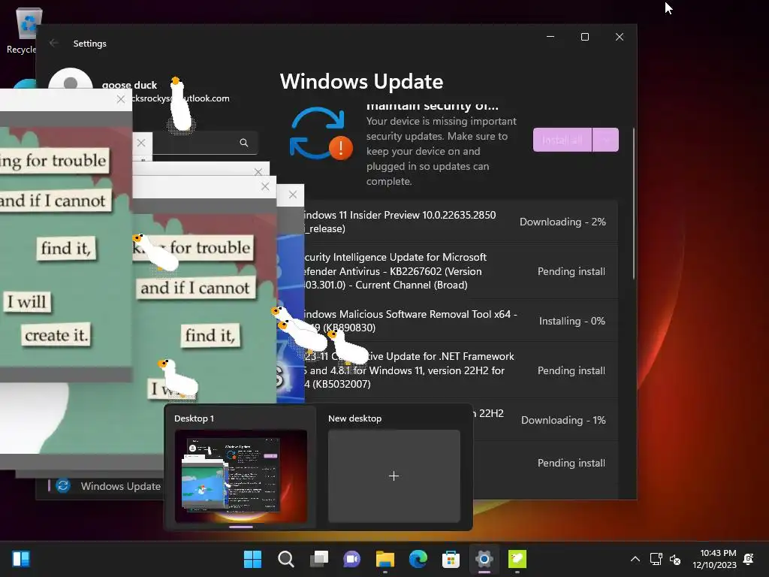The height and width of the screenshot is (577, 769).
Task: Click the 'find it,' label in left poem window
Action: pos(66,248)
